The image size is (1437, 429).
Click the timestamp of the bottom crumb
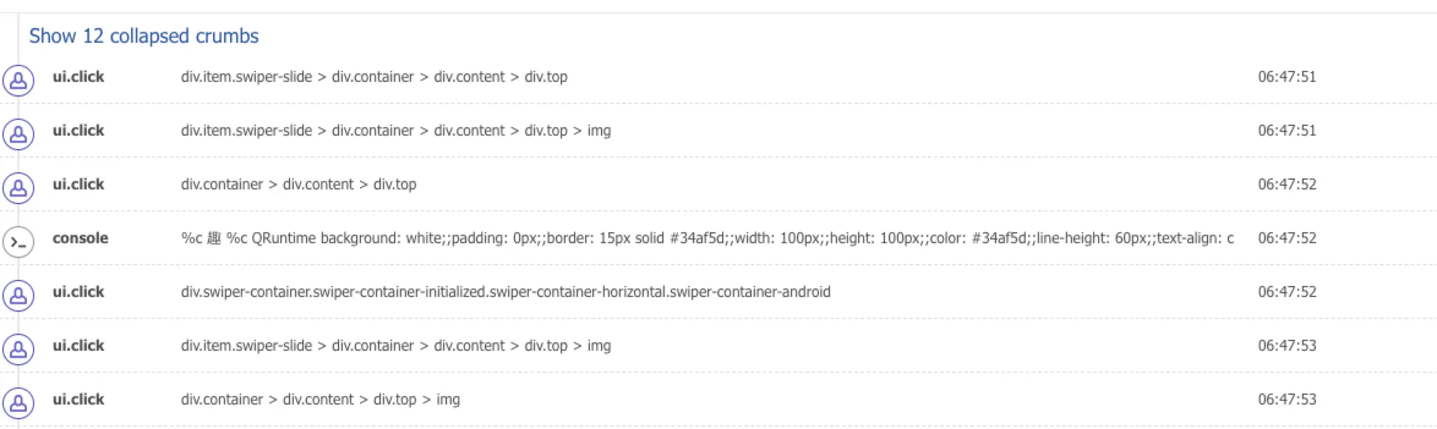tap(1287, 400)
